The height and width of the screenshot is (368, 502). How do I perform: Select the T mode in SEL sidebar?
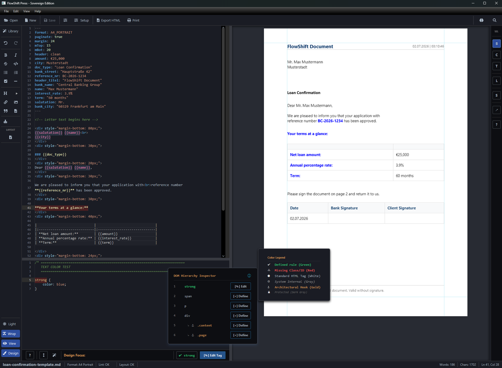tap(497, 66)
